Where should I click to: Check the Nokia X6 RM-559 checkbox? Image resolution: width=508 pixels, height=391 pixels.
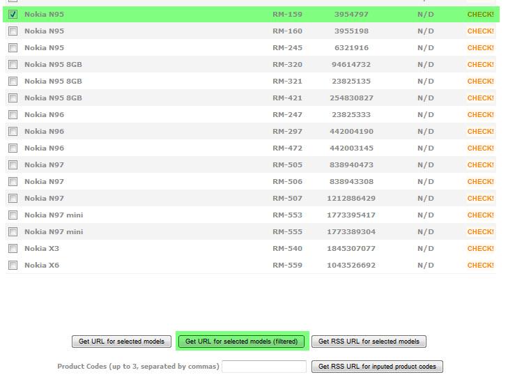pyautogui.click(x=13, y=266)
